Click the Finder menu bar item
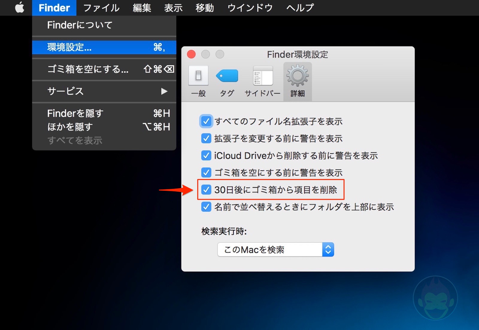 [54, 8]
